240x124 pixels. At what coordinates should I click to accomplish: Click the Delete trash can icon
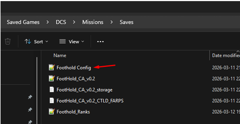tap(8, 42)
